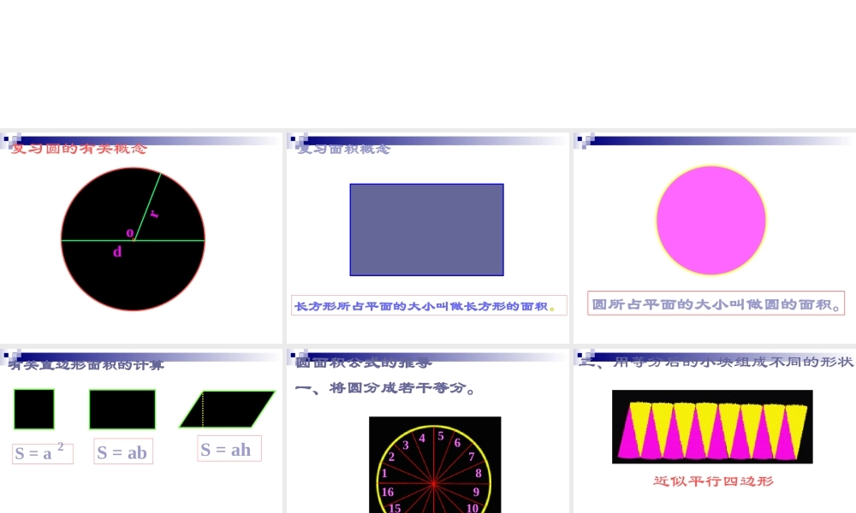Click the diameter label d in the black circle
The width and height of the screenshot is (856, 513).
point(116,252)
